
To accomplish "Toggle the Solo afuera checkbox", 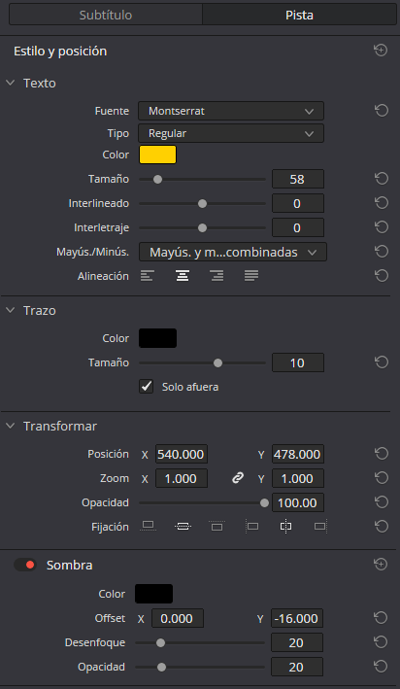I will (147, 387).
